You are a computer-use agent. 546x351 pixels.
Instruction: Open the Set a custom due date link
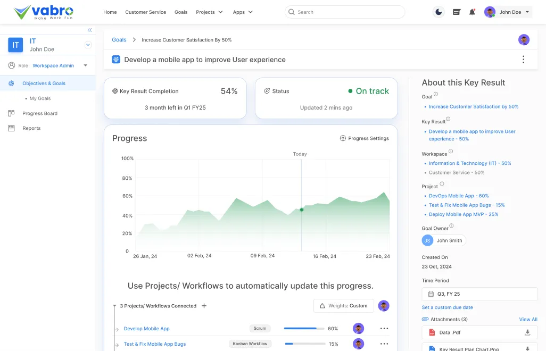pyautogui.click(x=446, y=307)
